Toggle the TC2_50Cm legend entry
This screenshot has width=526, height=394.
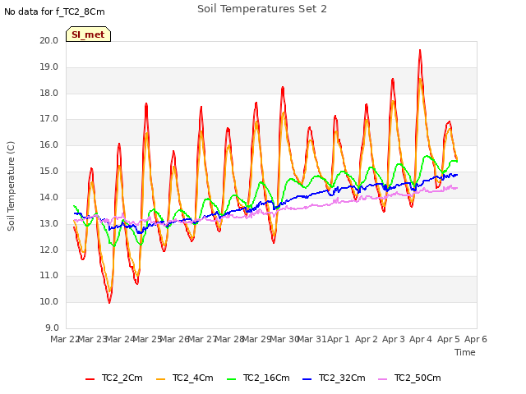coord(409,378)
